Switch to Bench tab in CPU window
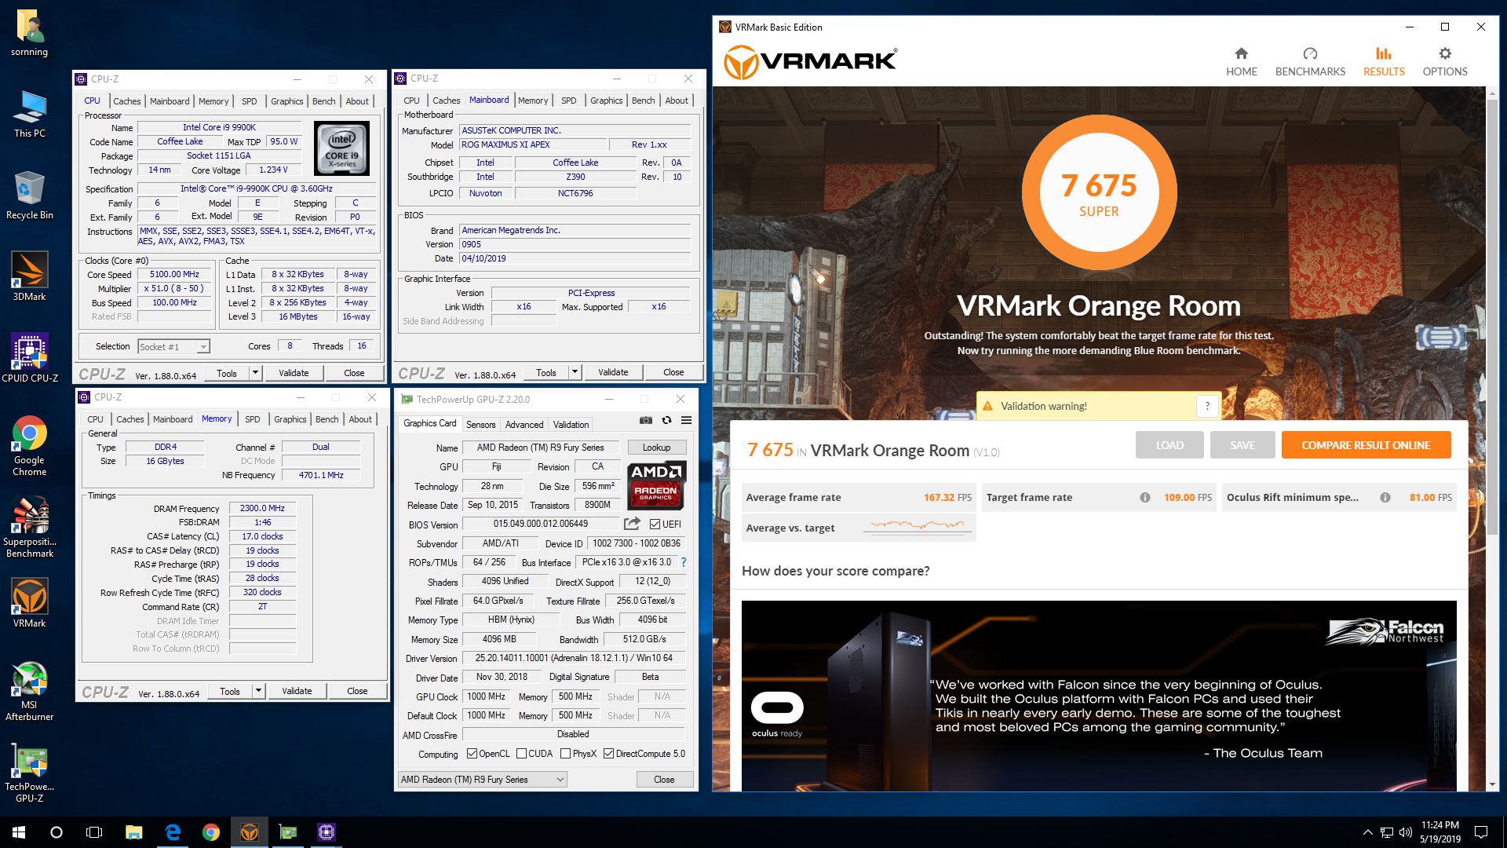Viewport: 1507px width, 848px height. click(323, 101)
